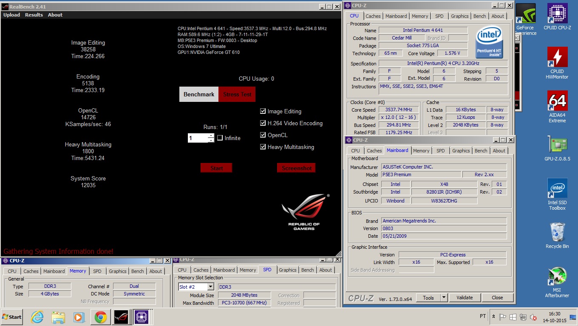Open Windows Explorer from the taskbar

click(58, 317)
